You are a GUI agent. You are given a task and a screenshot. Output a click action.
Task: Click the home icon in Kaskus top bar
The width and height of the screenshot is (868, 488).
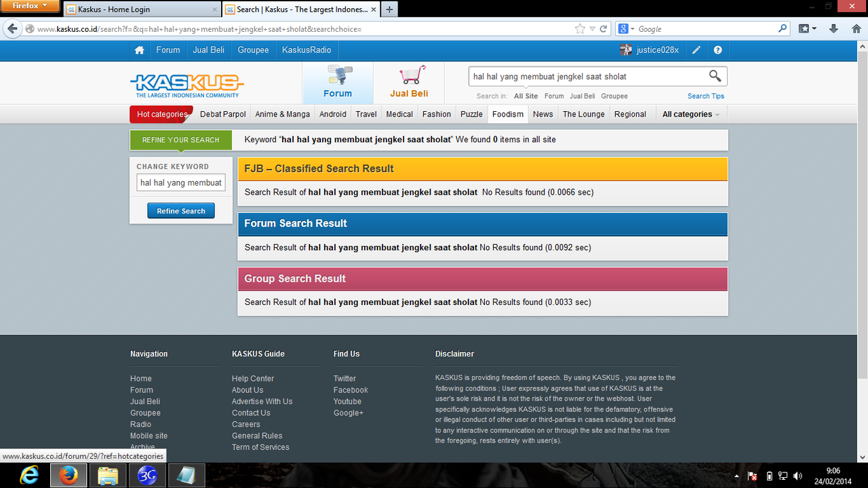click(139, 50)
